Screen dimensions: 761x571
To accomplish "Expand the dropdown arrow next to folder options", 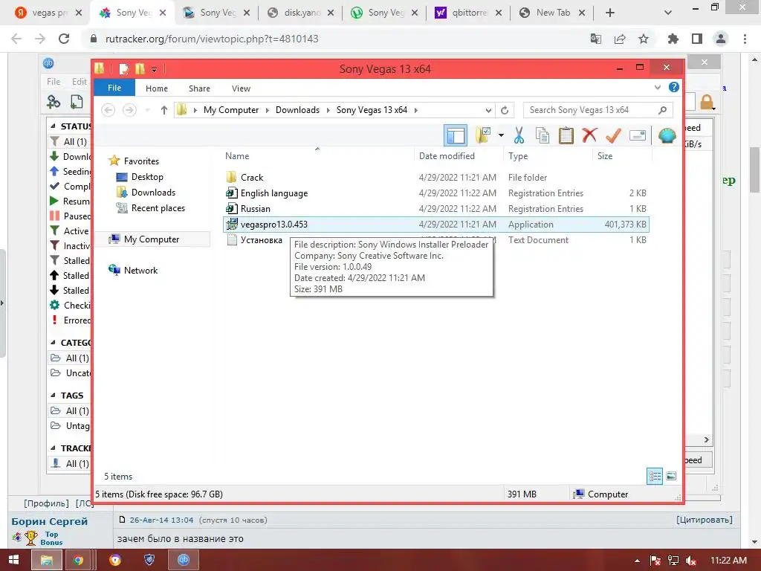I will pyautogui.click(x=501, y=135).
